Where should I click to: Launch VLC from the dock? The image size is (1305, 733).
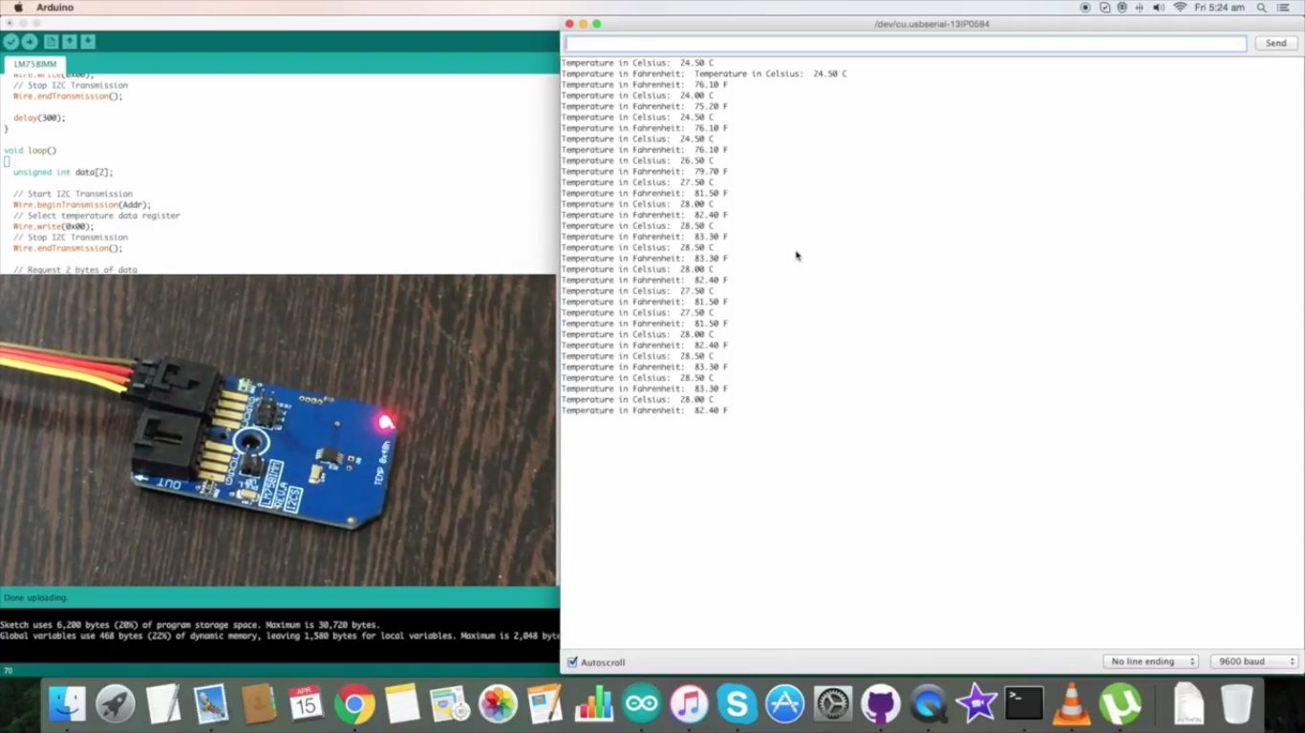pyautogui.click(x=1072, y=704)
